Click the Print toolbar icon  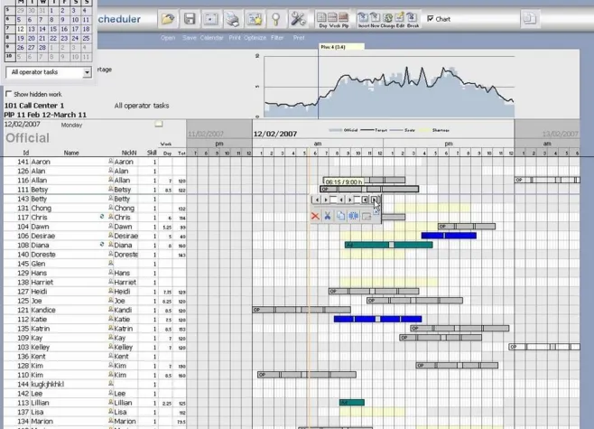point(233,19)
